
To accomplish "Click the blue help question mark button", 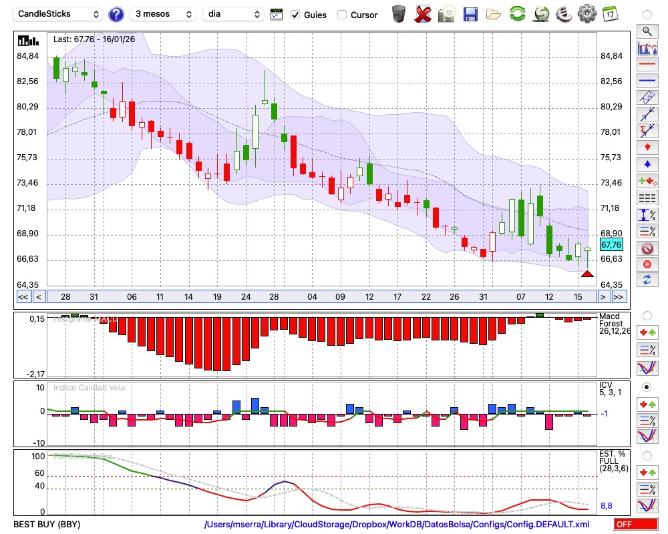I will point(116,14).
